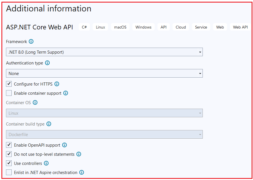Open the Authentication type info tooltip
Viewport: 253px width, 180px height.
[47, 63]
